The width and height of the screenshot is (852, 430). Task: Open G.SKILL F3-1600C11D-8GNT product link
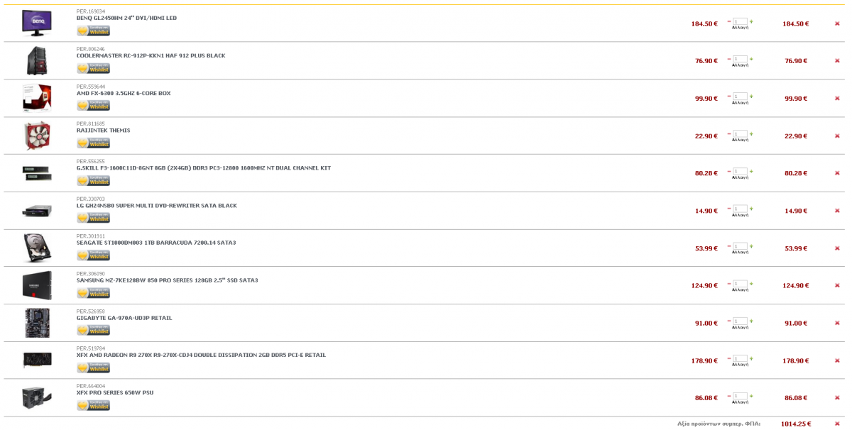click(x=204, y=168)
